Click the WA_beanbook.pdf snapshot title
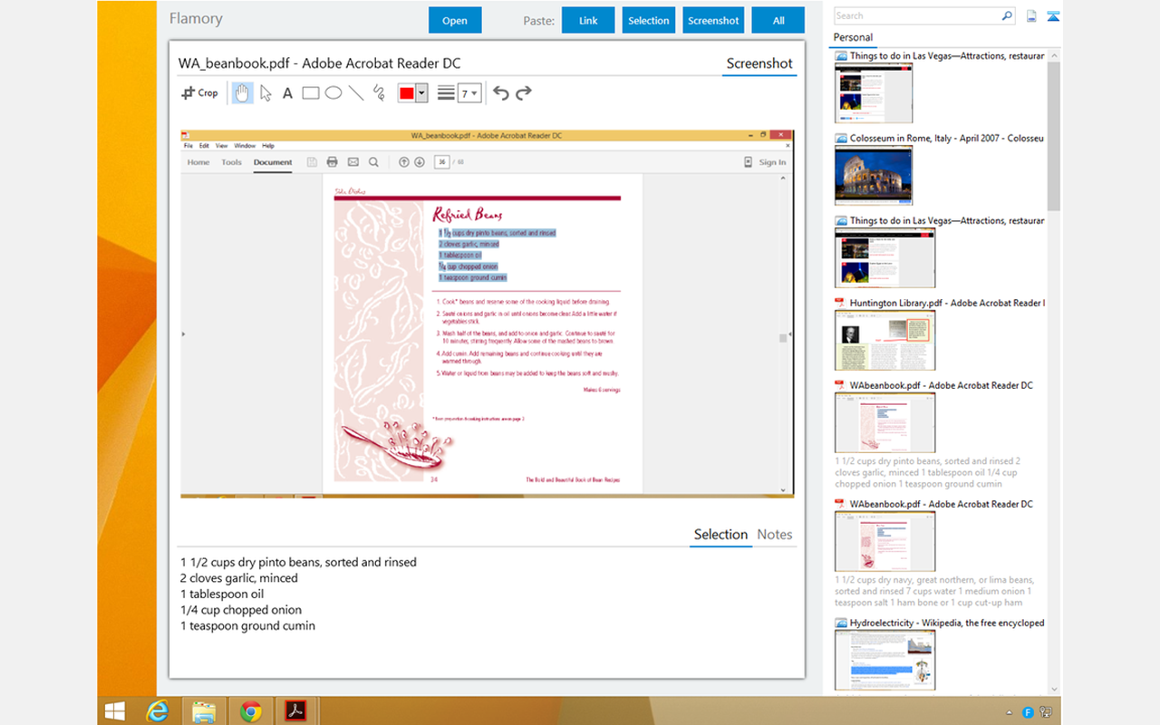This screenshot has width=1160, height=725. click(319, 63)
